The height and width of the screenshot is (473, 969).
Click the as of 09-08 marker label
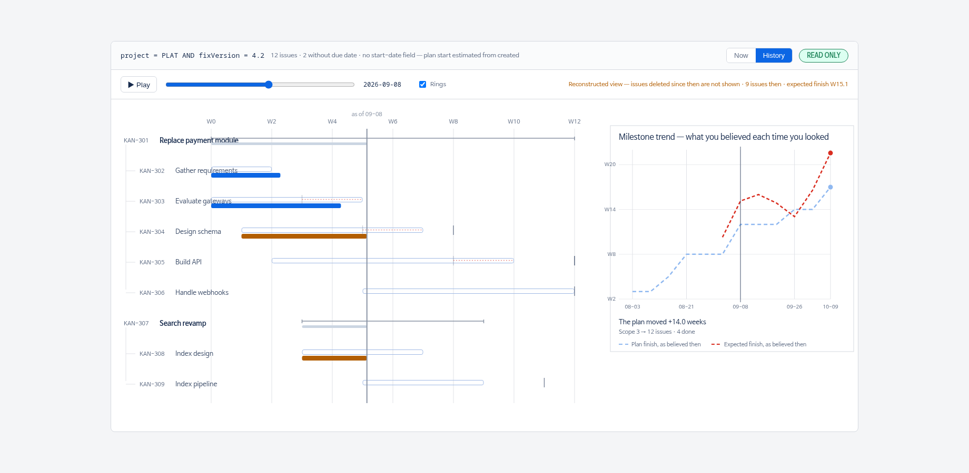click(367, 114)
